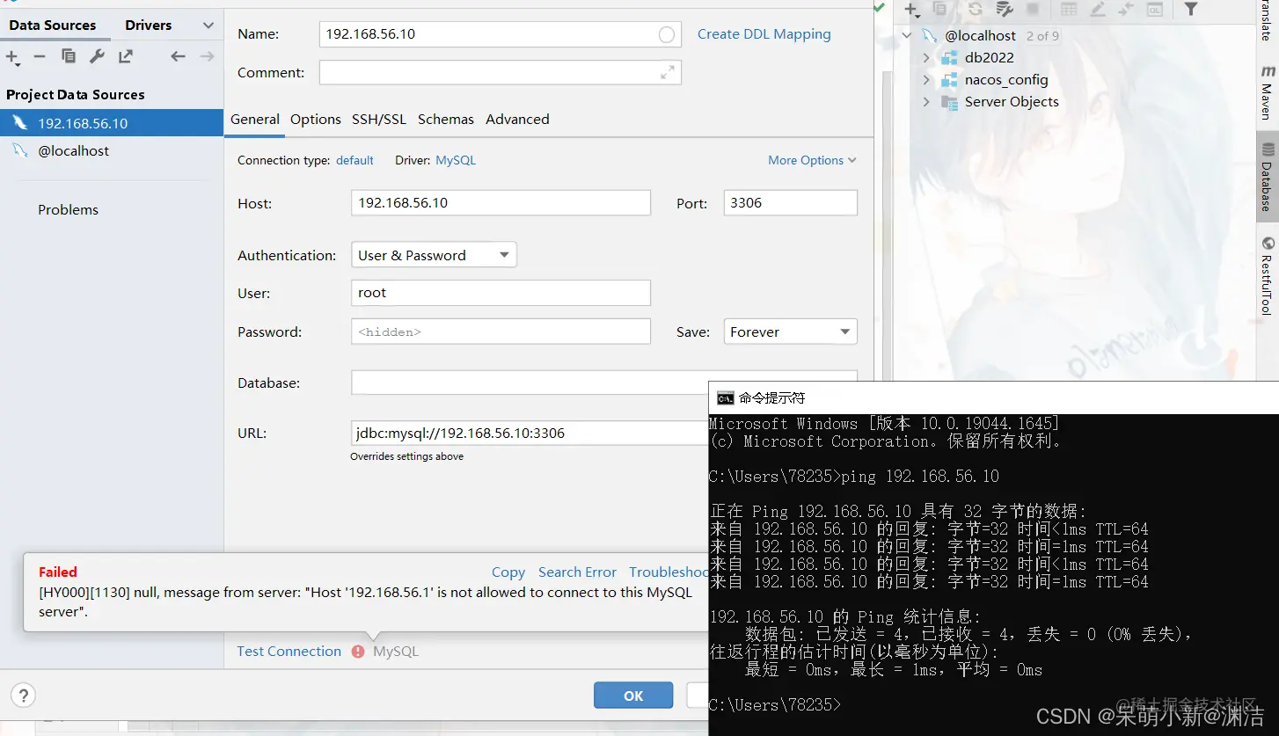Refresh the database connections
This screenshot has height=736, width=1279.
point(973,11)
